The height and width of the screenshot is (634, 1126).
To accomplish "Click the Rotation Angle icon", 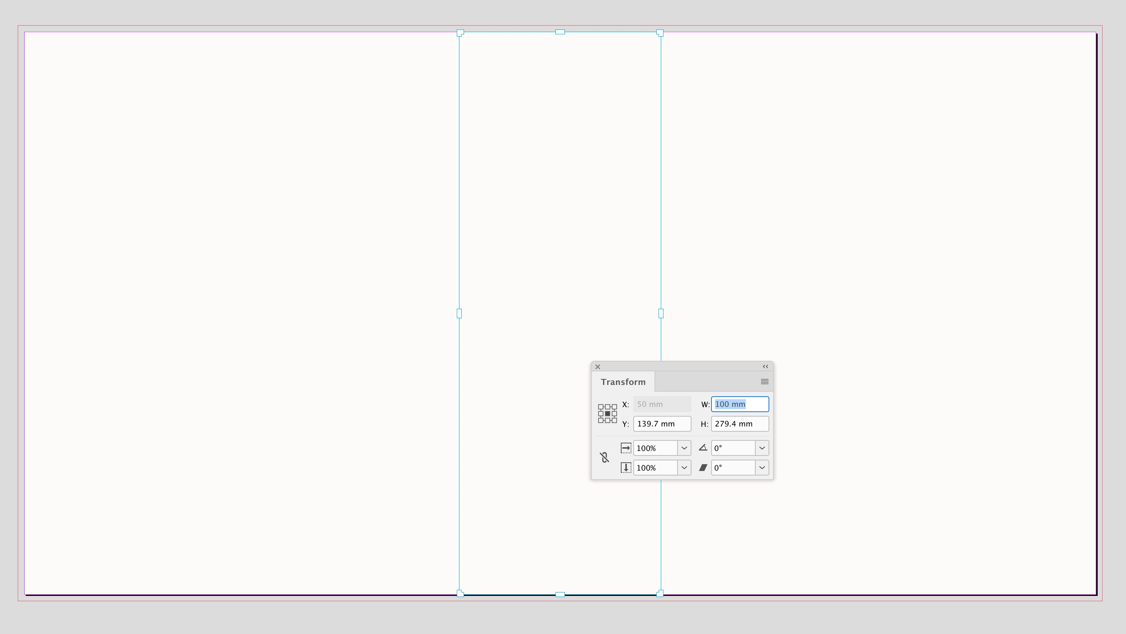I will click(x=703, y=448).
